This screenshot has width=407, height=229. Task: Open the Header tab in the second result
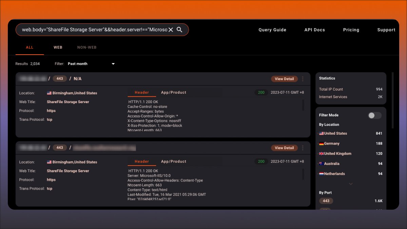(x=142, y=161)
